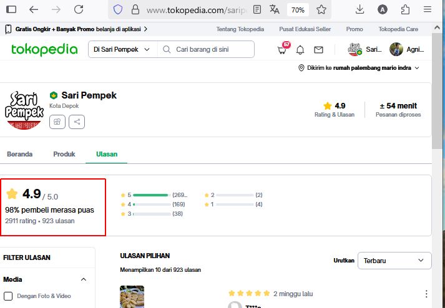Screen dimensions: 445x308
Task: Open the review's product photo thumbnail
Action: (132, 297)
